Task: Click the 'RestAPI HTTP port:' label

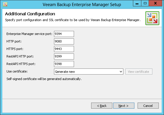Action: 20,56
